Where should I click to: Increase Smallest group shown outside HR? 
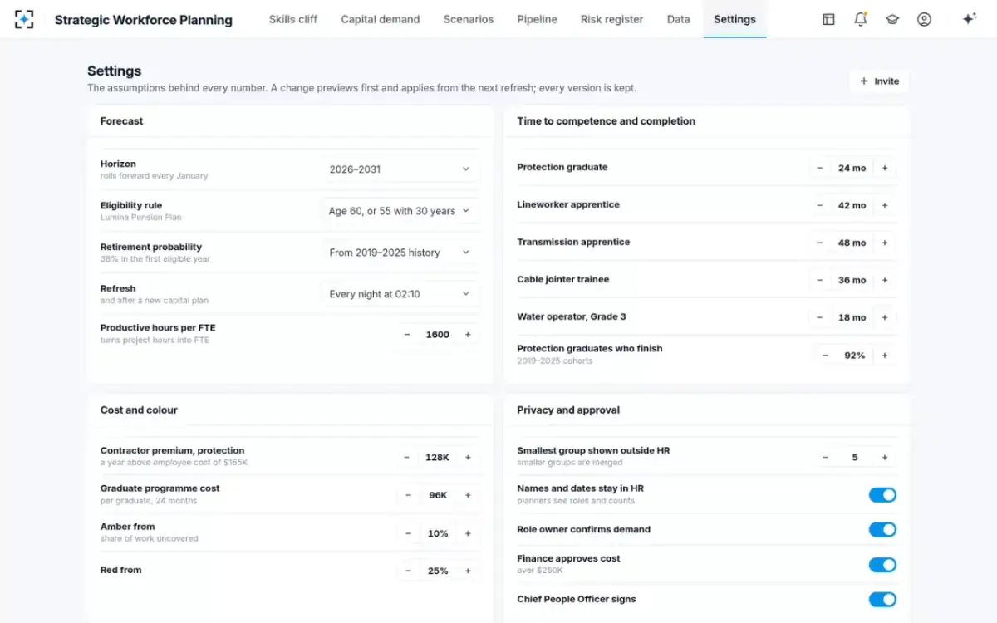tap(885, 457)
